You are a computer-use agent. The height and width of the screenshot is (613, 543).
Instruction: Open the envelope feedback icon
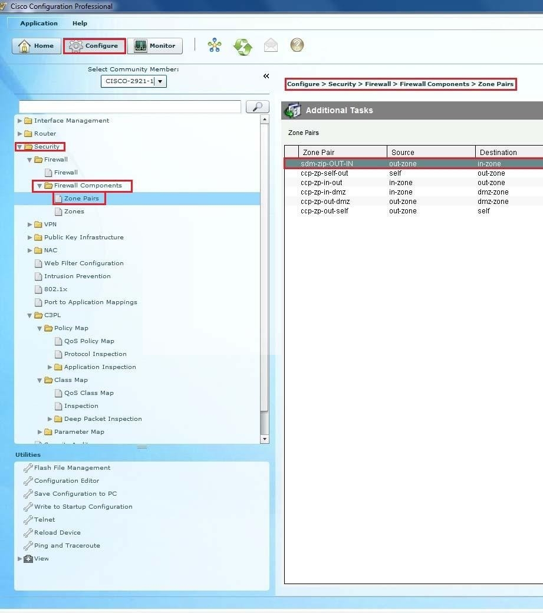coord(271,45)
